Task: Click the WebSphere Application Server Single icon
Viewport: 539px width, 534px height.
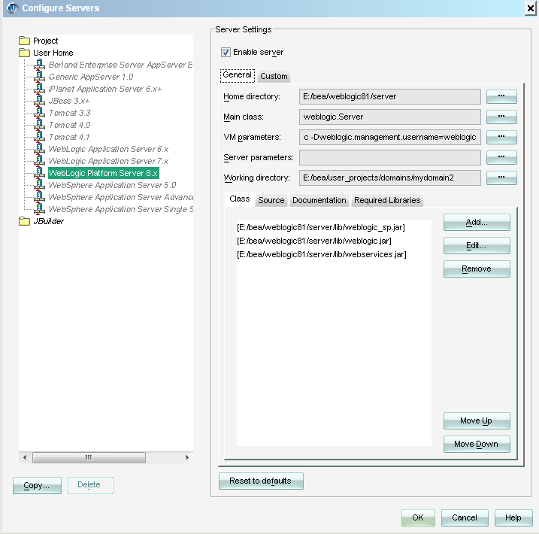Action: (39, 209)
